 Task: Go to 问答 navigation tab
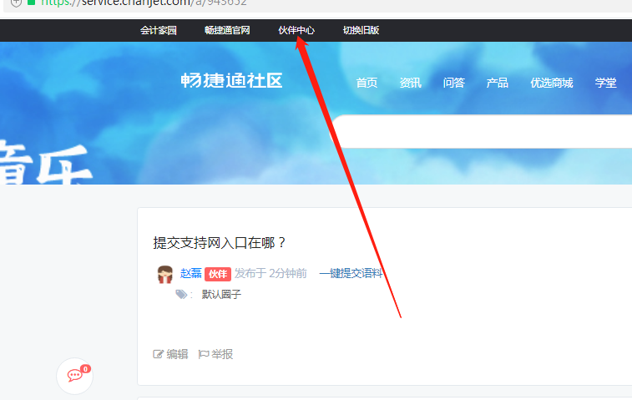pyautogui.click(x=454, y=83)
